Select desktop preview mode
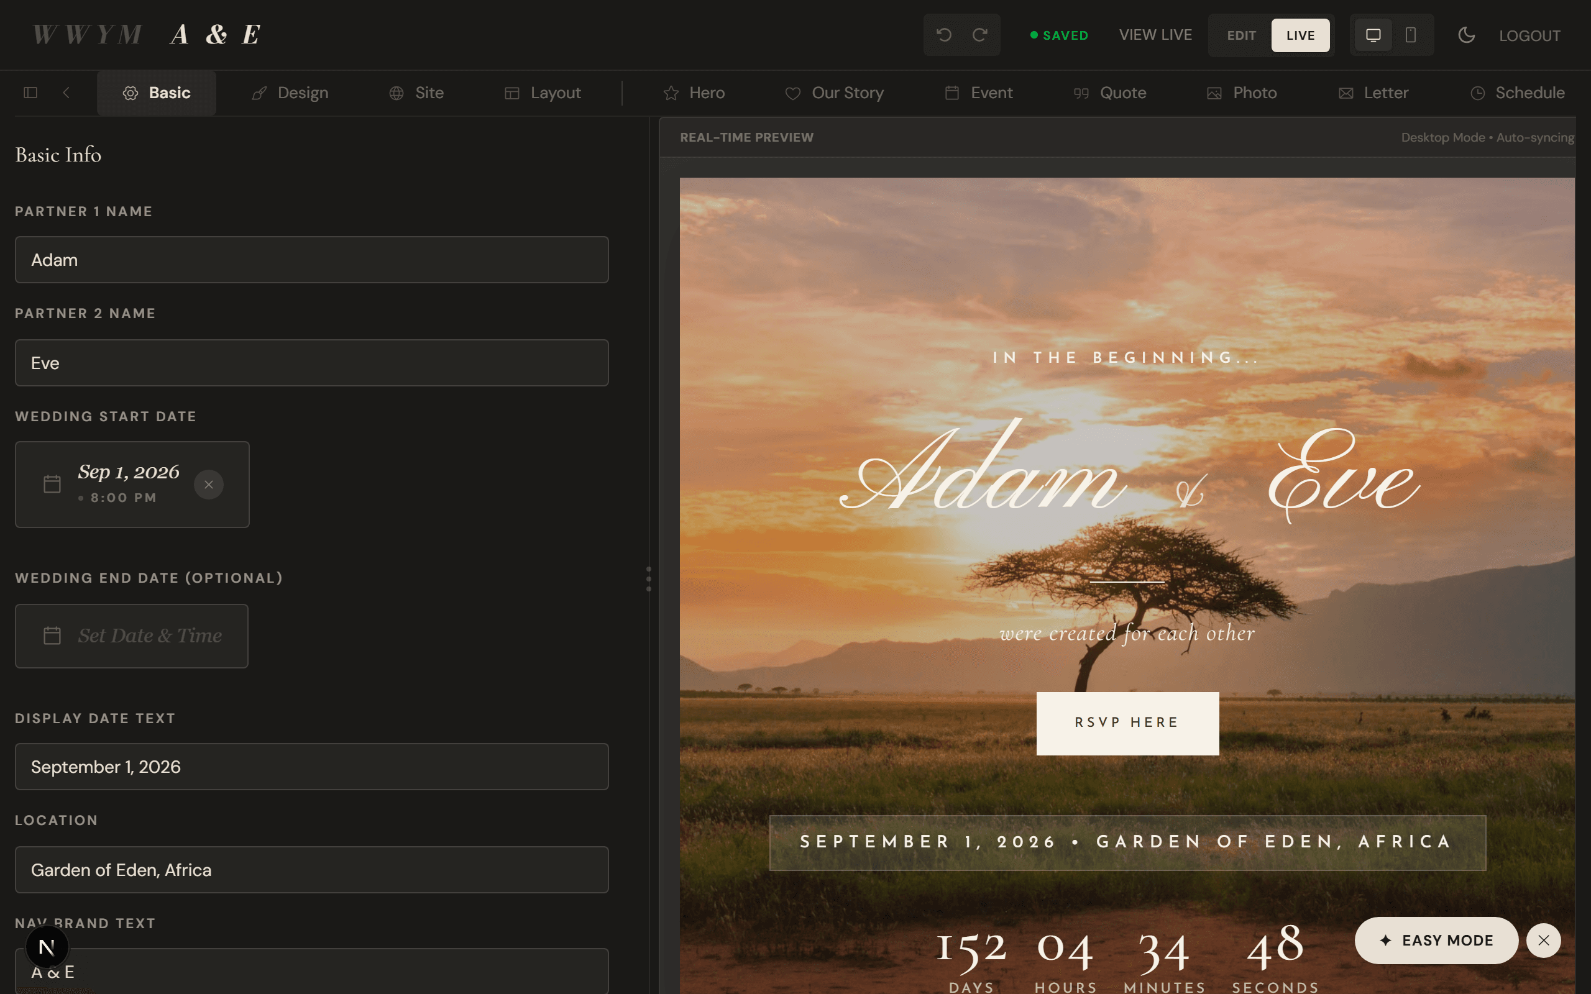 pyautogui.click(x=1373, y=35)
